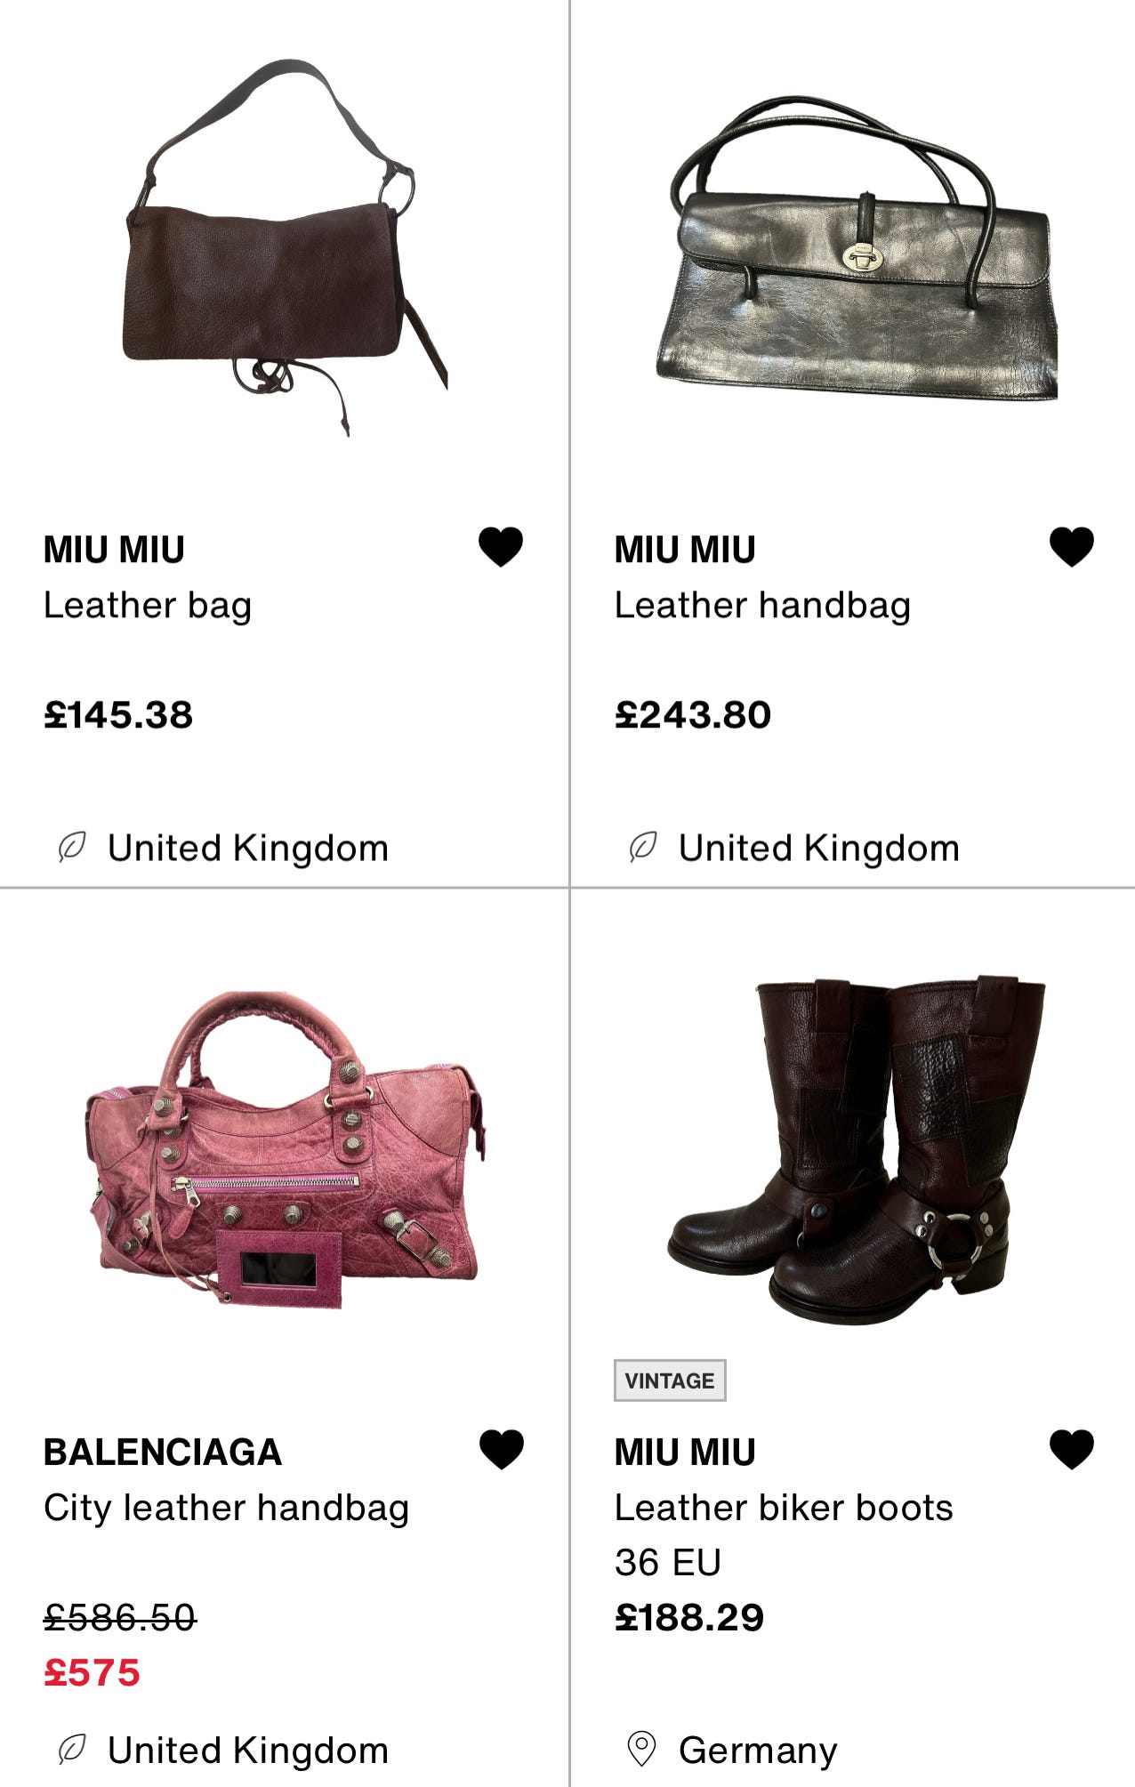Open the 'Leather biker boots' listing title
This screenshot has height=1787, width=1135.
point(784,1508)
